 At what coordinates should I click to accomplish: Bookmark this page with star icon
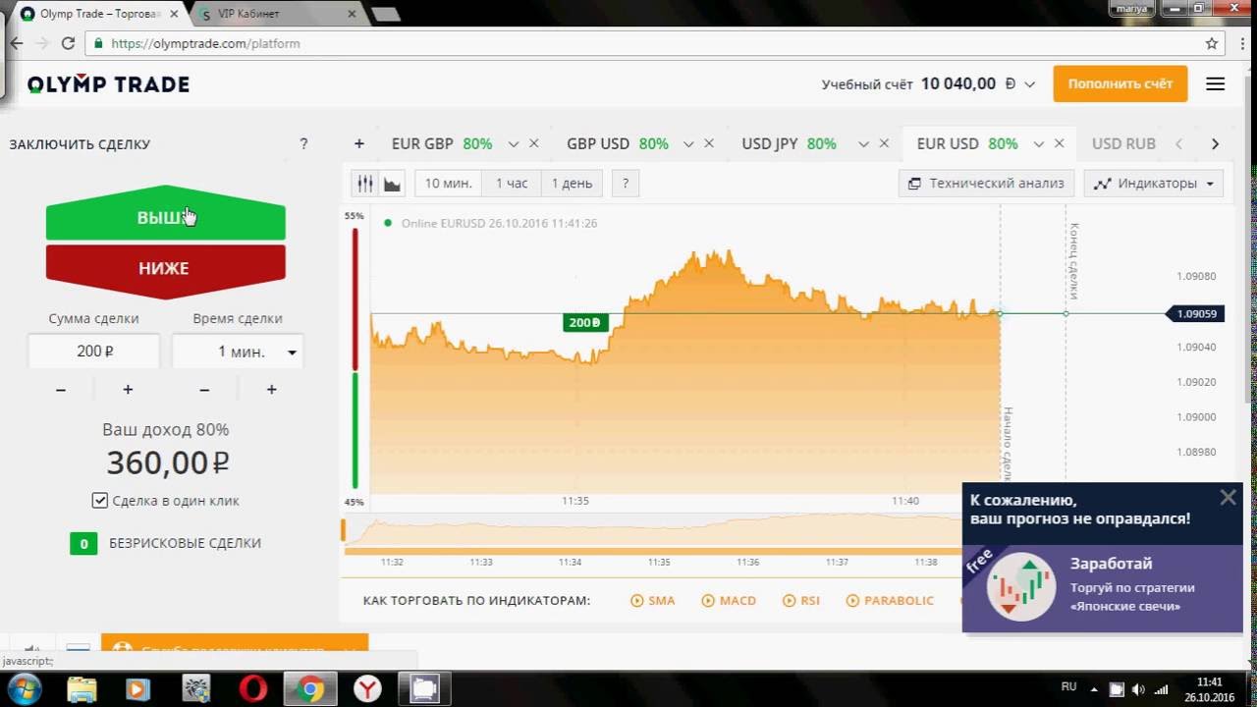point(1212,43)
